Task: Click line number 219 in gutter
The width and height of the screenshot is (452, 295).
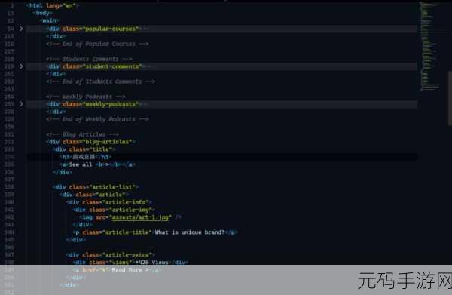Action: click(9, 66)
